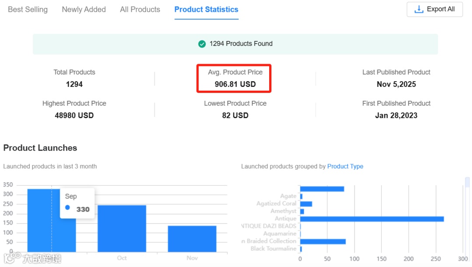Click the download icon in Export All
472x267 pixels.
419,9
